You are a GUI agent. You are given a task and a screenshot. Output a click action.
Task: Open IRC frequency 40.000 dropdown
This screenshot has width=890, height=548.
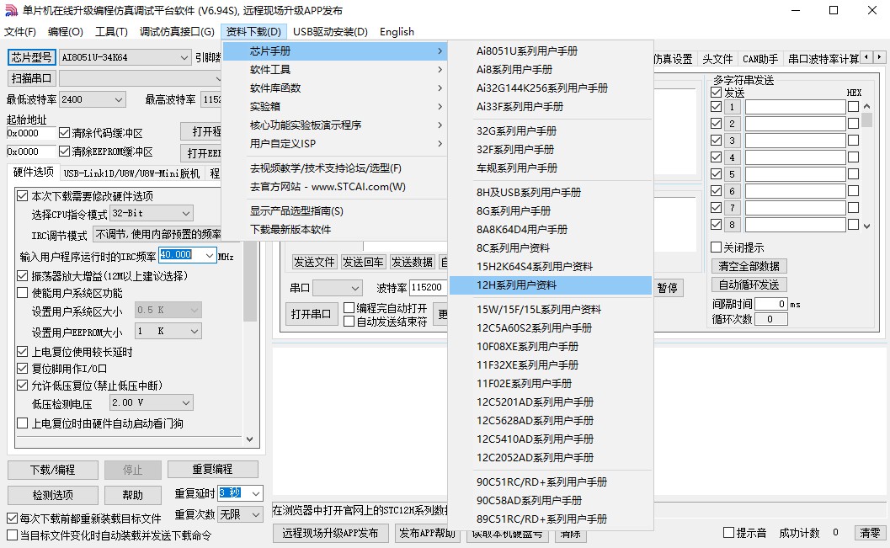(210, 256)
